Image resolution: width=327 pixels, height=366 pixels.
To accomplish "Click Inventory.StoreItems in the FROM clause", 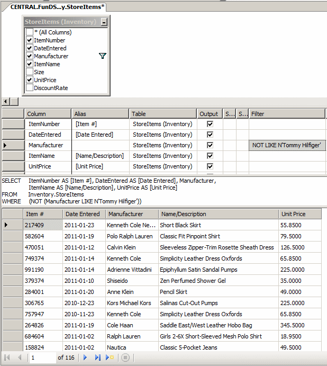I will (56, 194).
